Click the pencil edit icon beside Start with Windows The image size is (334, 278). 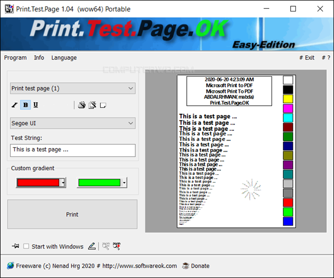[x=92, y=246]
